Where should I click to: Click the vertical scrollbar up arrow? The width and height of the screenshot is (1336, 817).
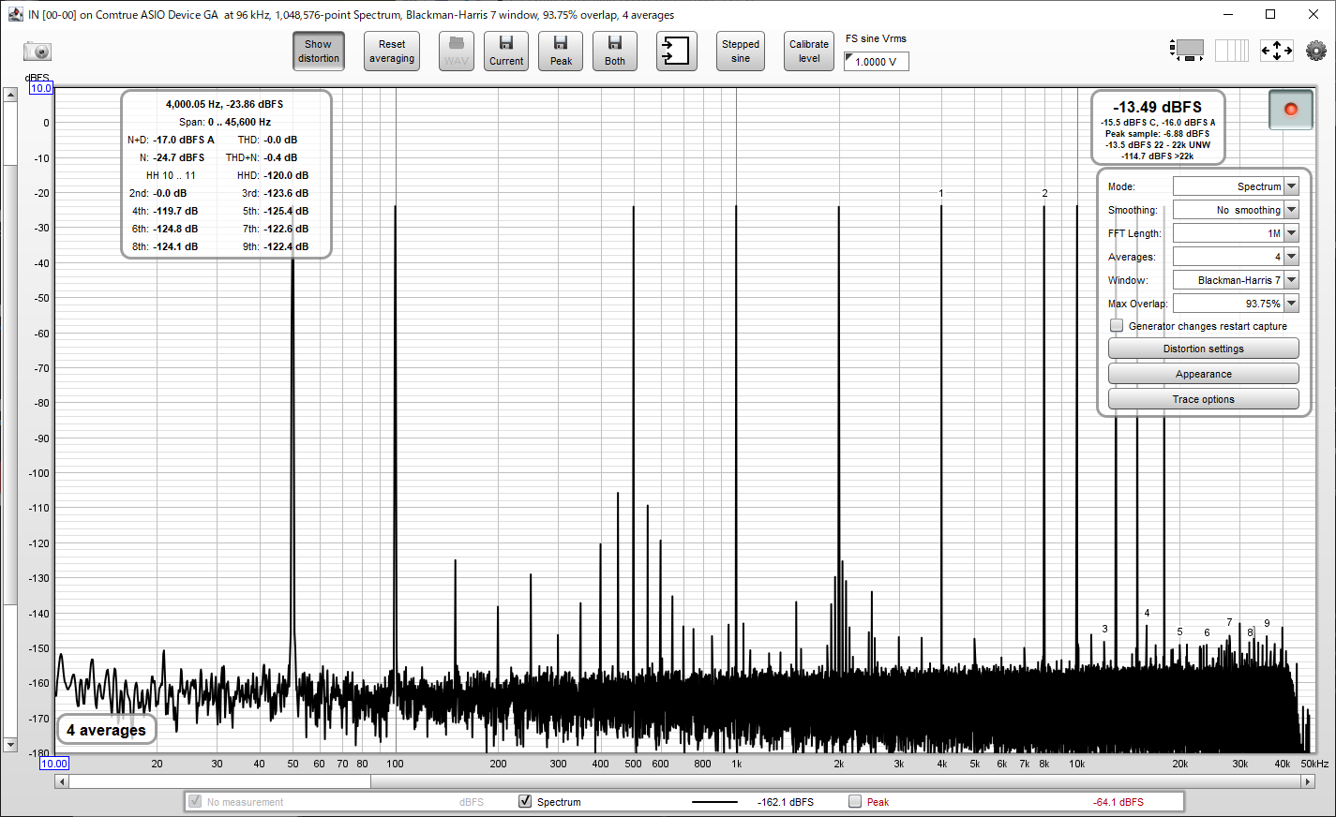point(10,94)
